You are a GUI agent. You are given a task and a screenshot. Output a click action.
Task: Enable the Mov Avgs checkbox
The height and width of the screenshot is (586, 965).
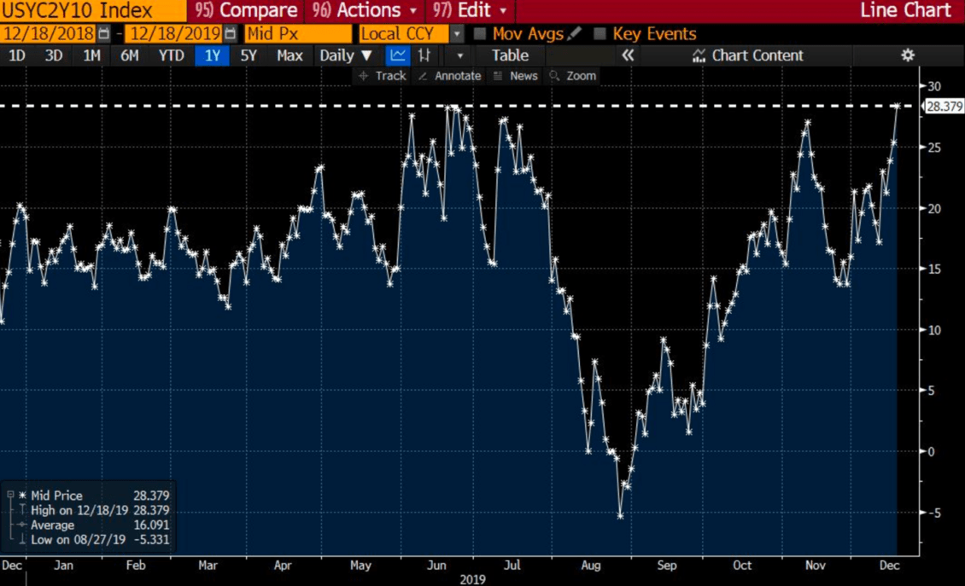click(x=480, y=34)
